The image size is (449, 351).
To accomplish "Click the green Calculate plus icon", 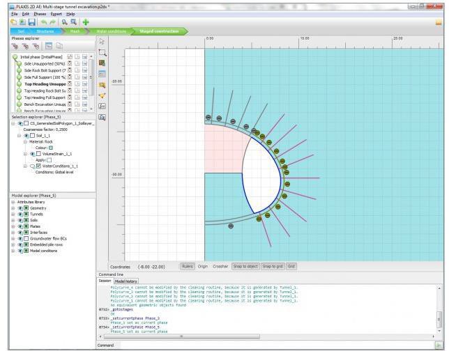I will point(85,22).
